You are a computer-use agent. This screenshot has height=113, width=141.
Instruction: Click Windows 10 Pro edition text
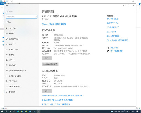[59, 76]
